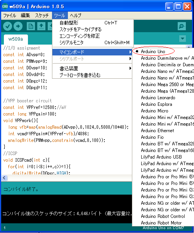Open the 編集 menu

click(25, 15)
